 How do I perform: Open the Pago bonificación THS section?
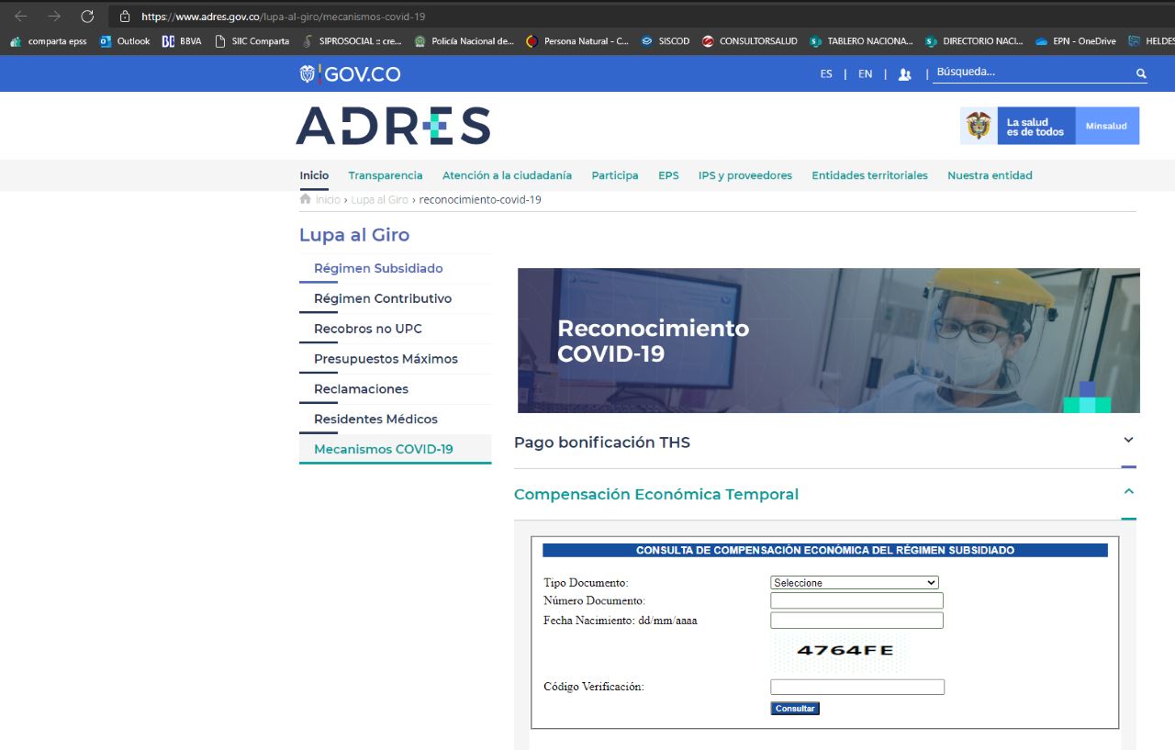(x=602, y=442)
